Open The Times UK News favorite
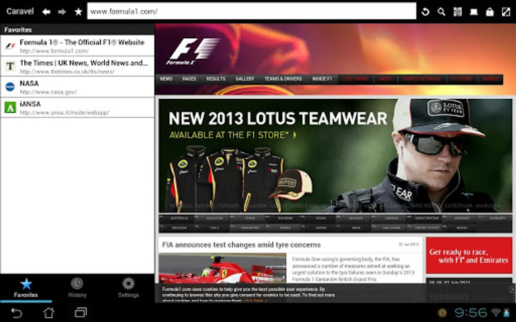 click(x=77, y=66)
